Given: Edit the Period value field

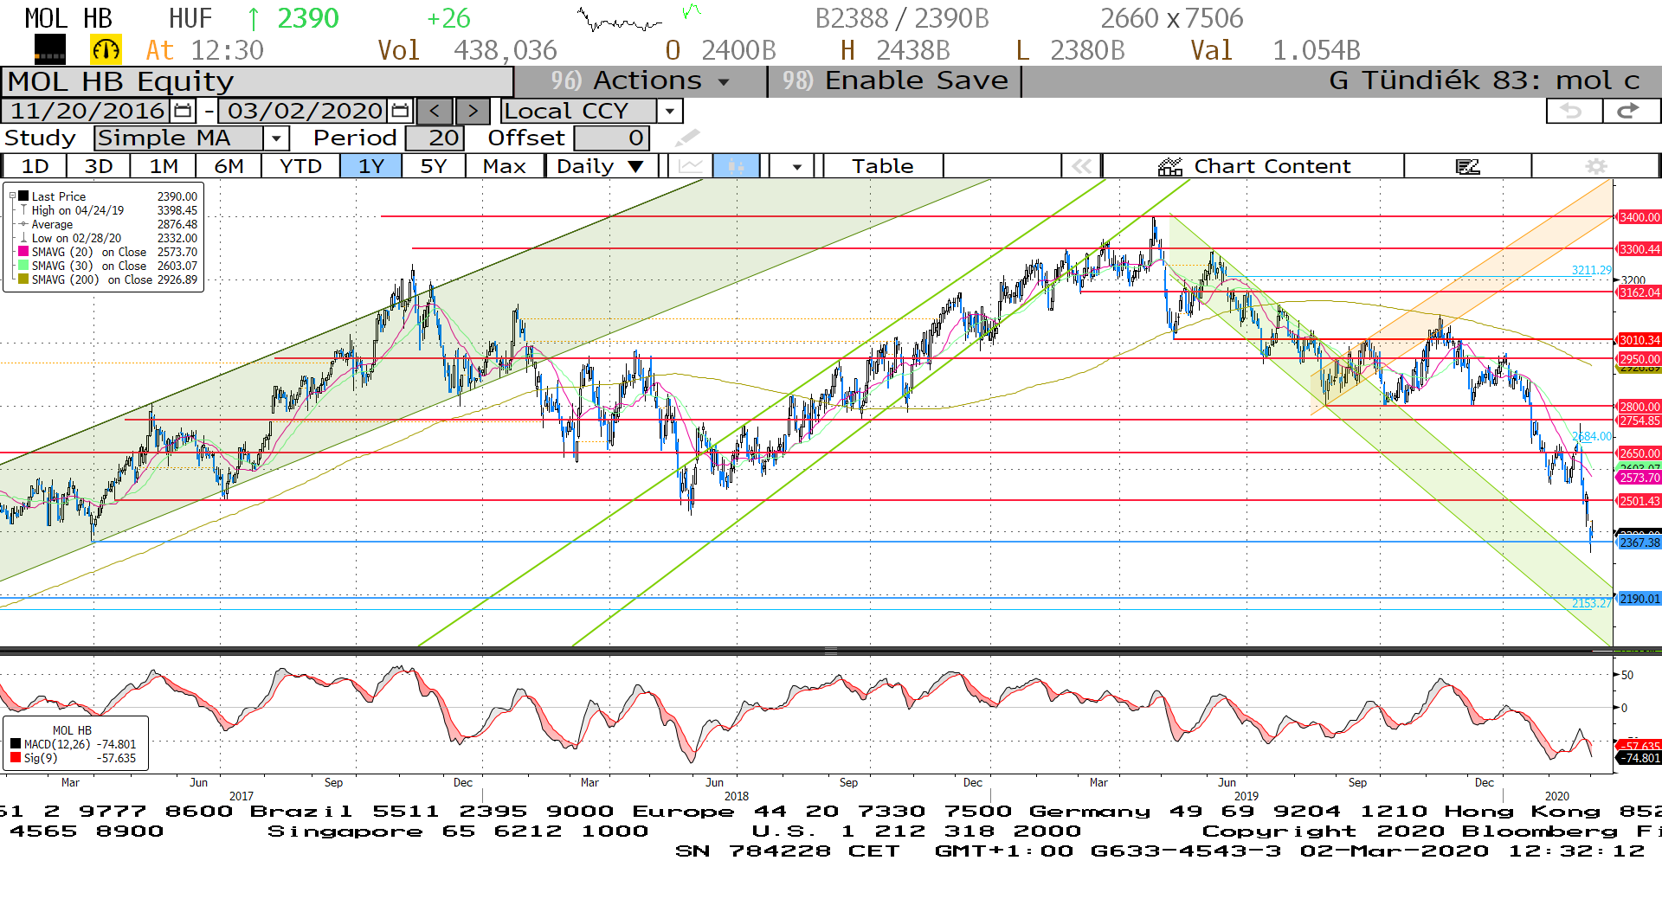Looking at the screenshot, I should pyautogui.click(x=435, y=138).
